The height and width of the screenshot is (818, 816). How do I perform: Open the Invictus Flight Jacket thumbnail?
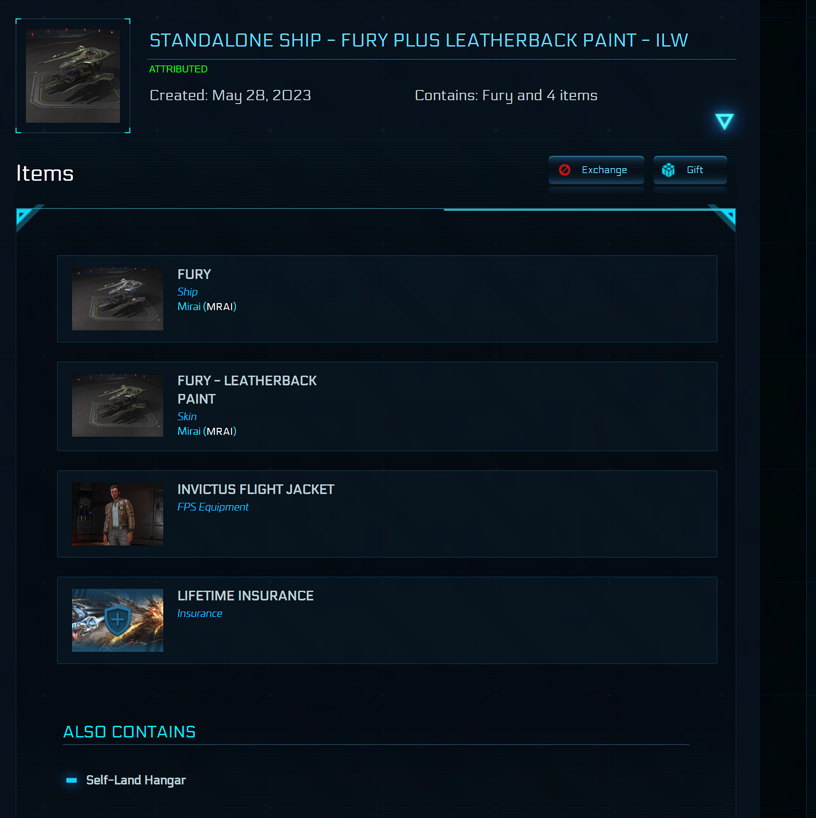coord(118,514)
